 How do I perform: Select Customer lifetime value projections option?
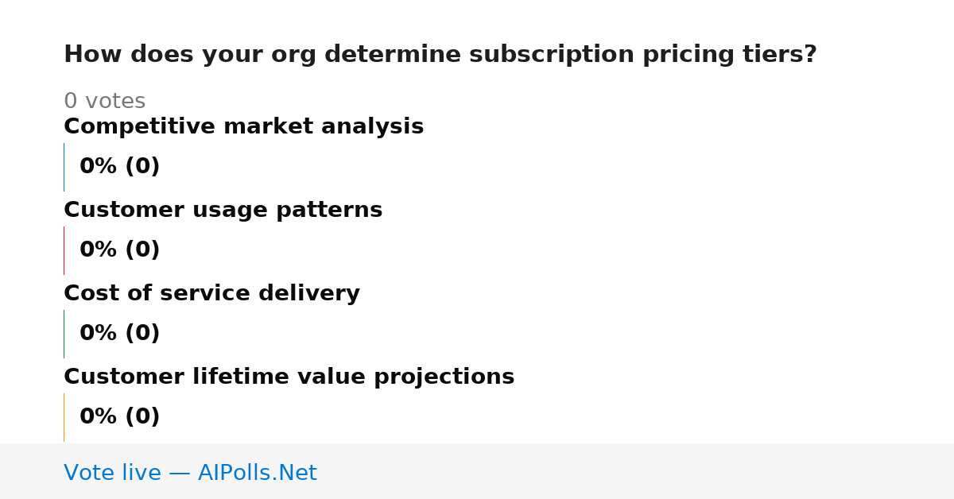pos(289,377)
